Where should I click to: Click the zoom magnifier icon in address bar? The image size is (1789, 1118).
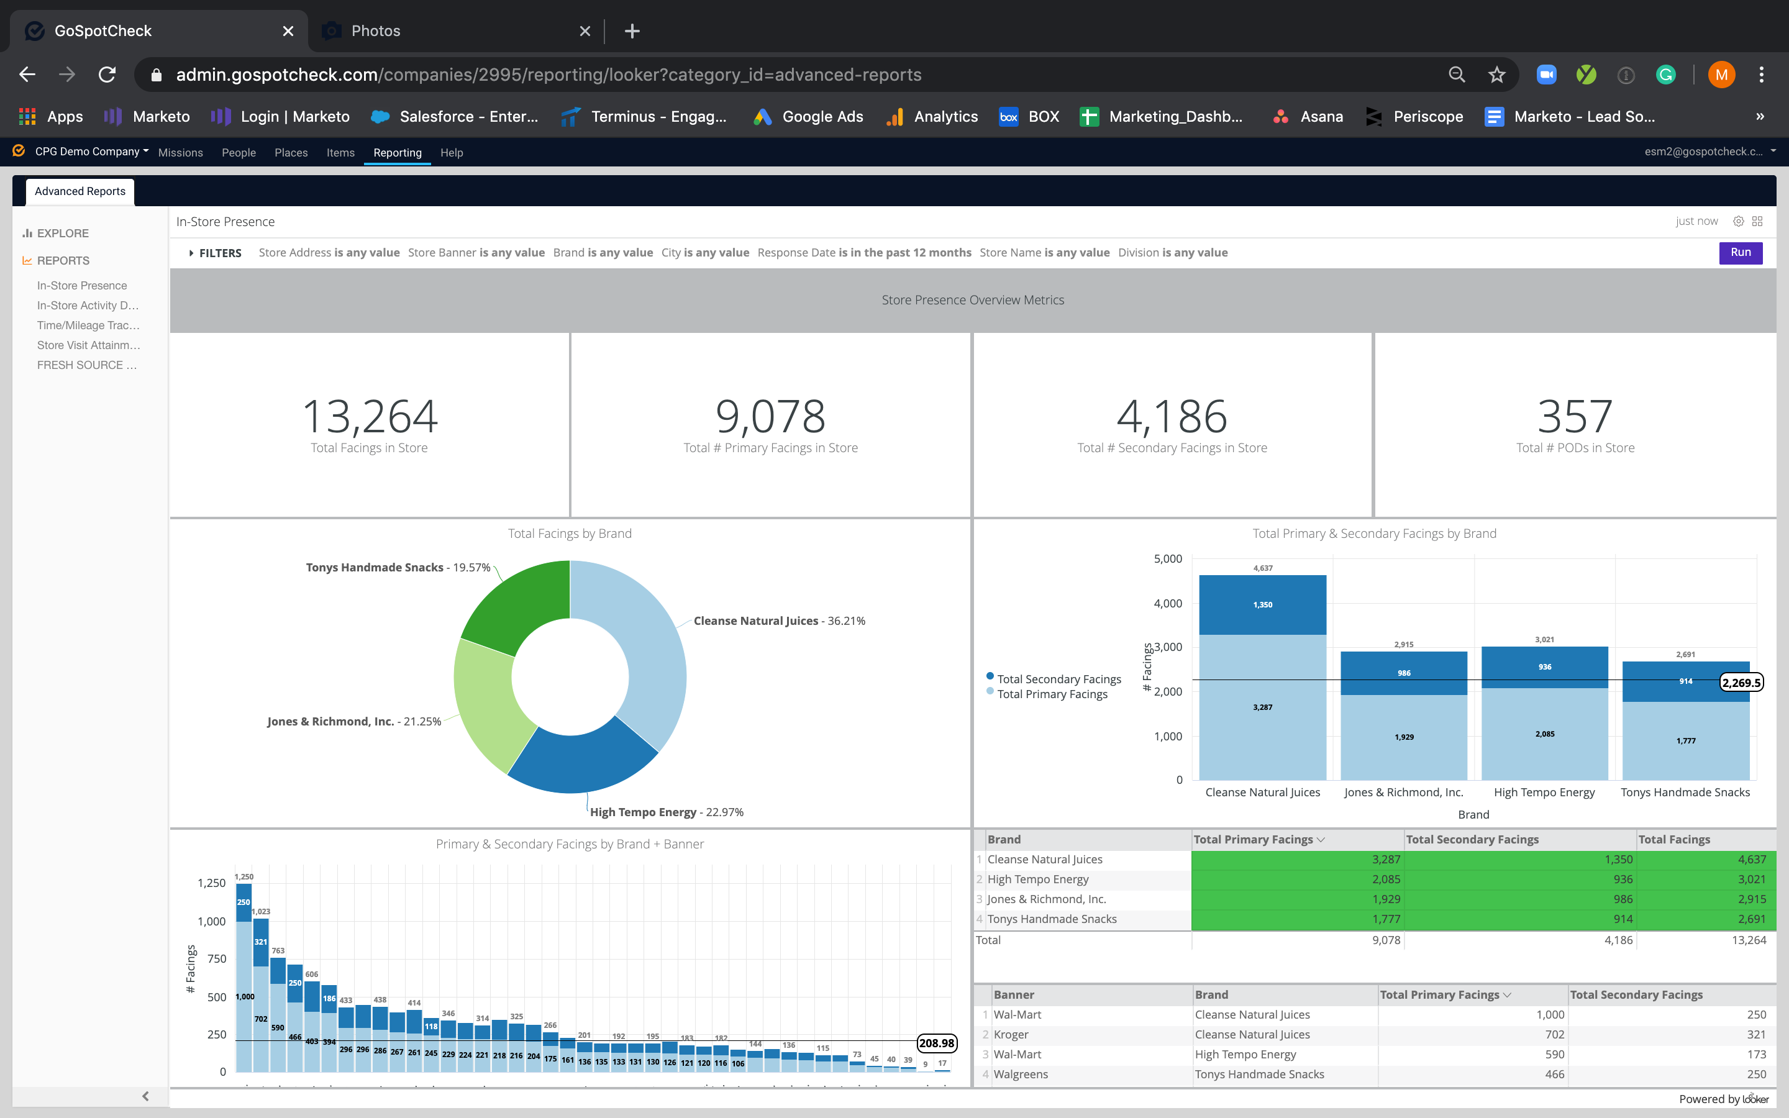click(x=1456, y=75)
